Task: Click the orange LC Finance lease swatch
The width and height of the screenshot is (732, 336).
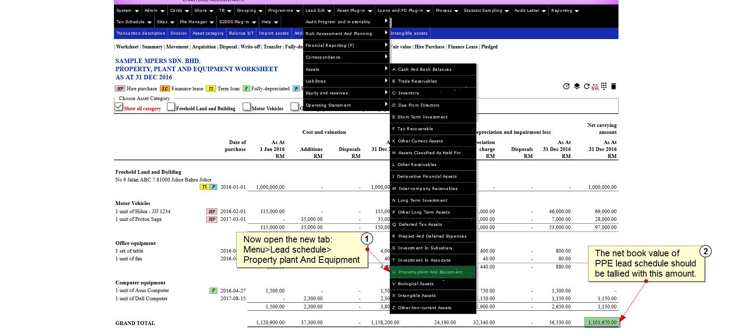Action: click(x=165, y=89)
